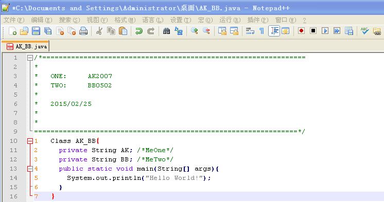
Task: Close all documents via toolbar icon
Action: pos(72,31)
